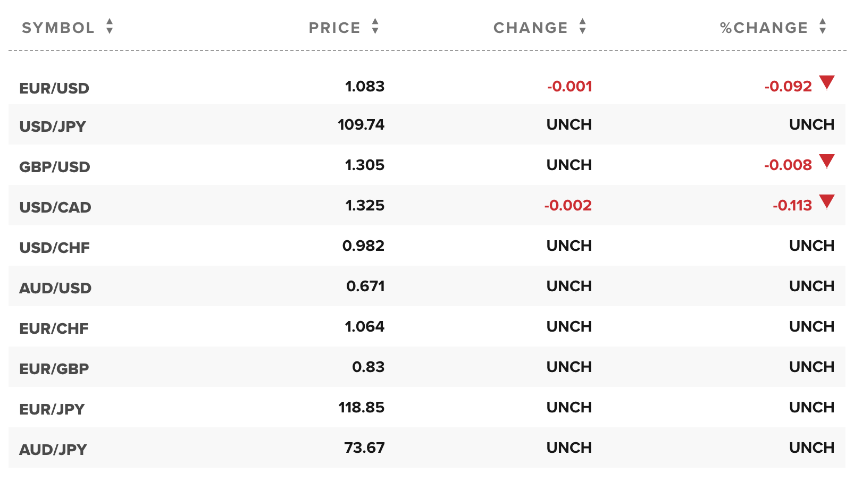Sort table by PRICE column arrows

tap(375, 26)
